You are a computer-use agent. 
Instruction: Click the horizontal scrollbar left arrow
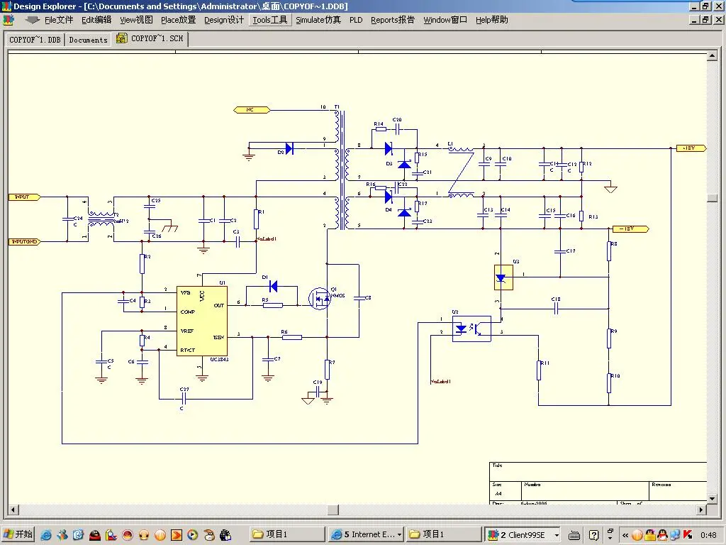(x=13, y=510)
